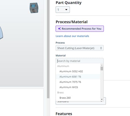Viewport: 130px width, 116px height.
Task: Open the Process selector Sheet Cutting
Action: tap(80, 48)
